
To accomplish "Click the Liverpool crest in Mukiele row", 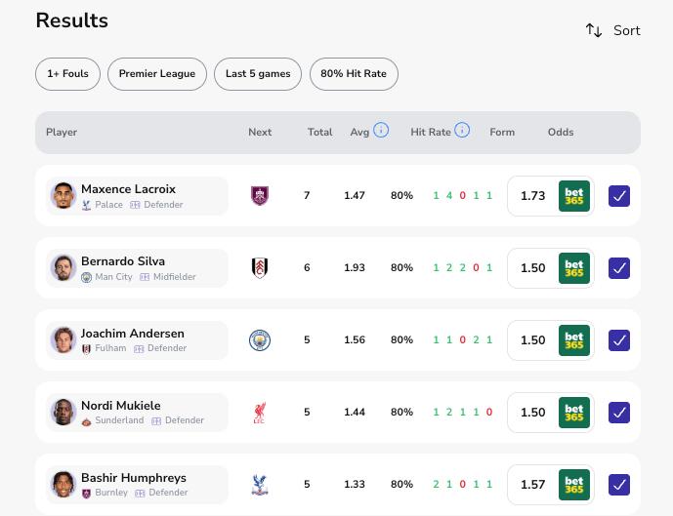I will click(260, 413).
